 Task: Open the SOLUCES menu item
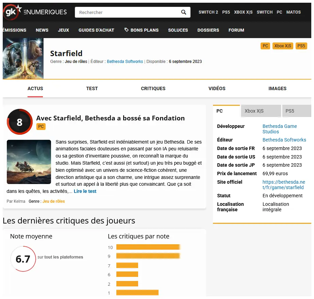[x=178, y=30]
